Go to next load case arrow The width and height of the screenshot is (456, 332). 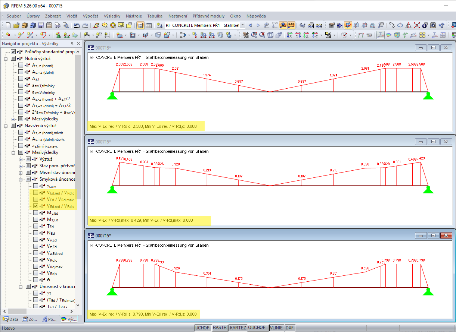258,25
